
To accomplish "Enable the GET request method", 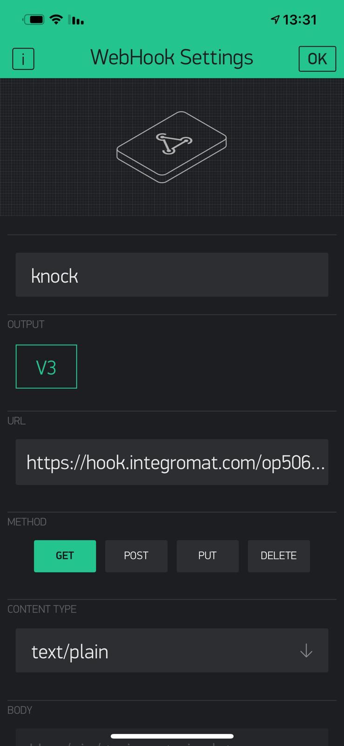I will 65,556.
